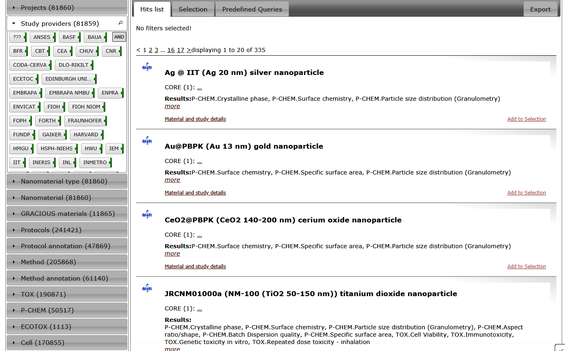Click the logo icon beside the Ag @ IIT result

coord(147,67)
